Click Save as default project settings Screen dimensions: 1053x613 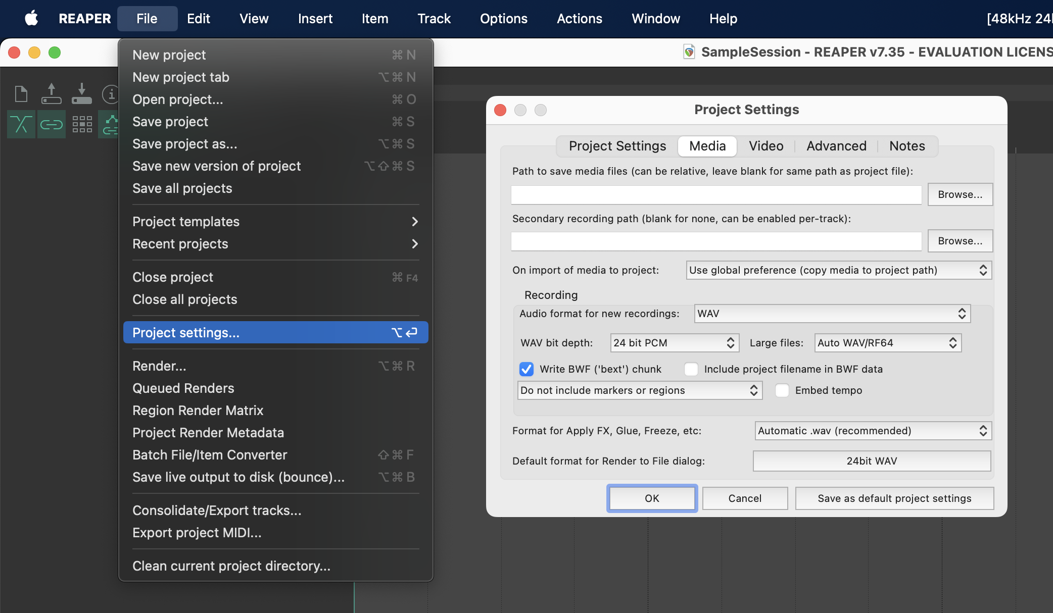coord(894,498)
